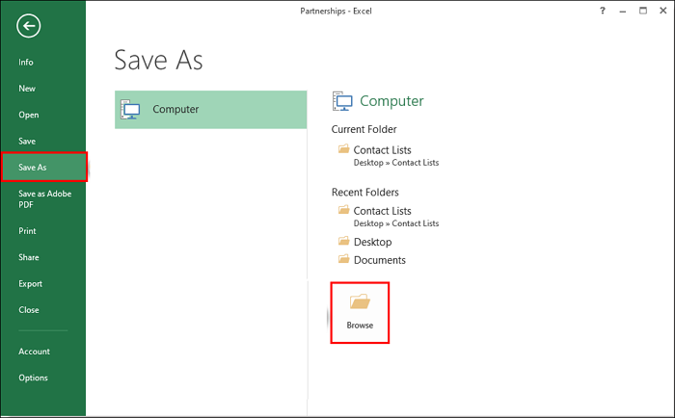Go to the Export page
This screenshot has width=675, height=418.
coord(30,284)
